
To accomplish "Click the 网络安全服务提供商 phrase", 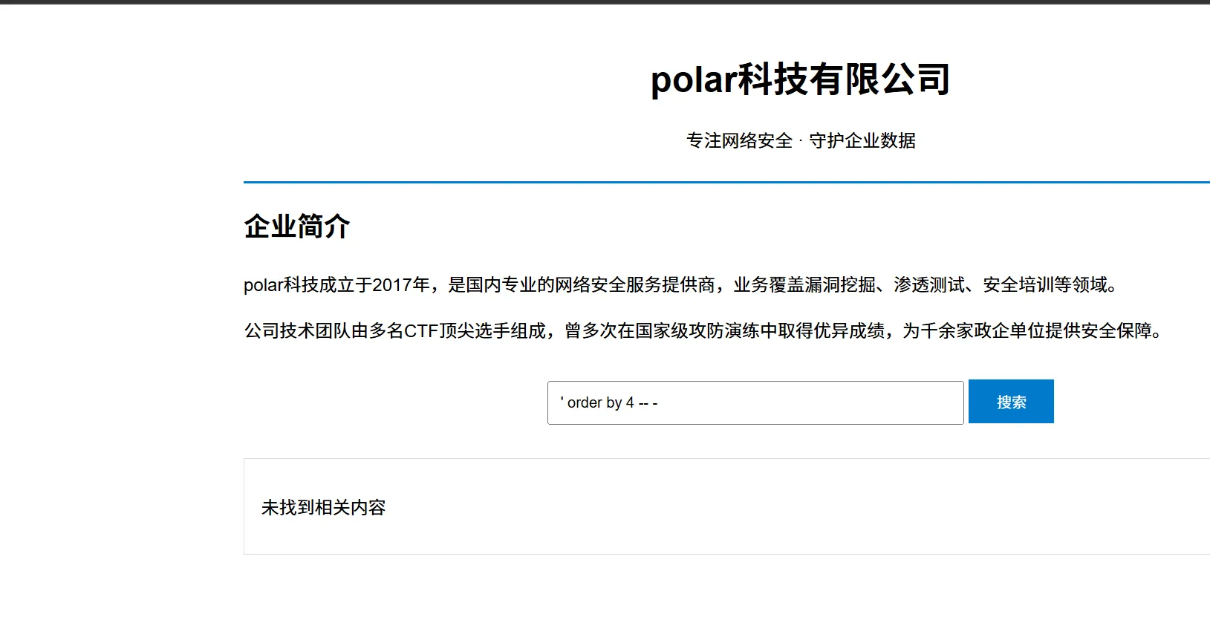I will coord(635,284).
